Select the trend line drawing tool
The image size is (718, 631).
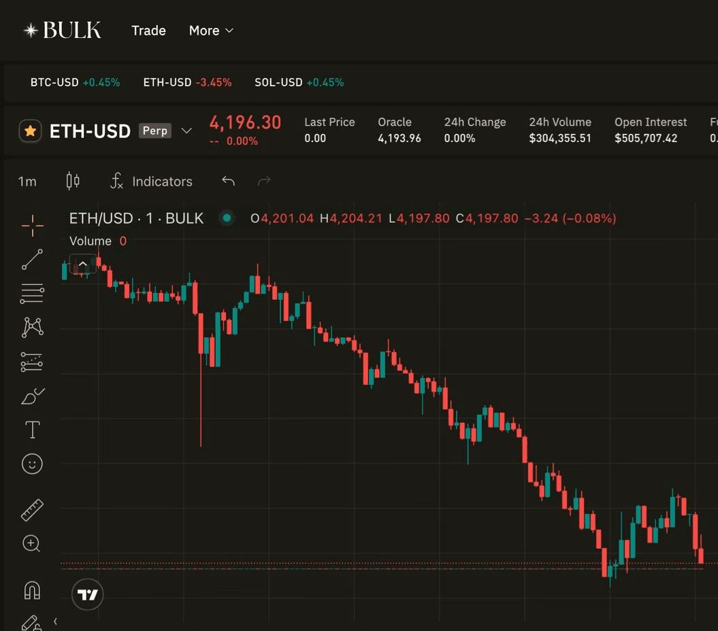pyautogui.click(x=32, y=260)
